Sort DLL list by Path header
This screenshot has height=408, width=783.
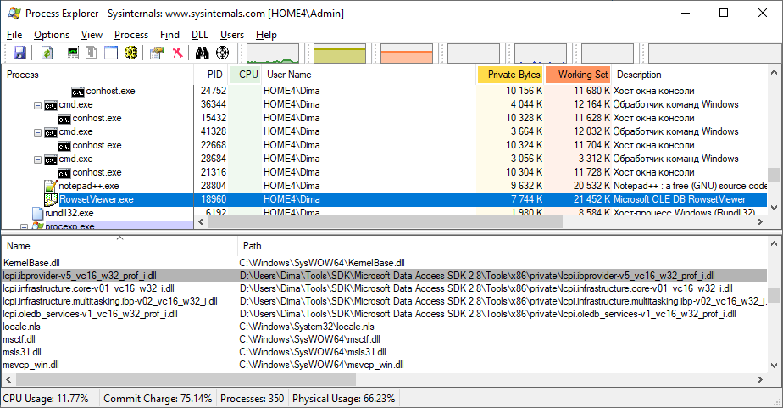click(x=503, y=246)
